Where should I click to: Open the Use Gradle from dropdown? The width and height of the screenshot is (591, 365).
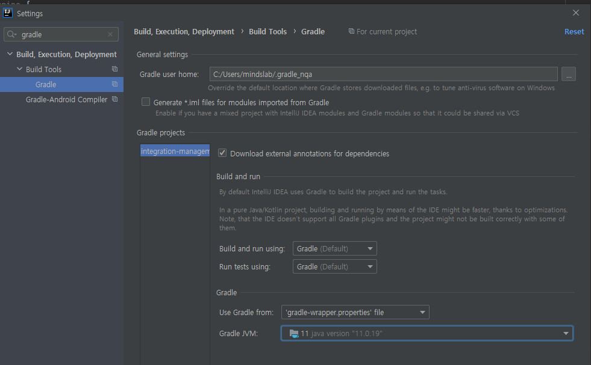355,312
